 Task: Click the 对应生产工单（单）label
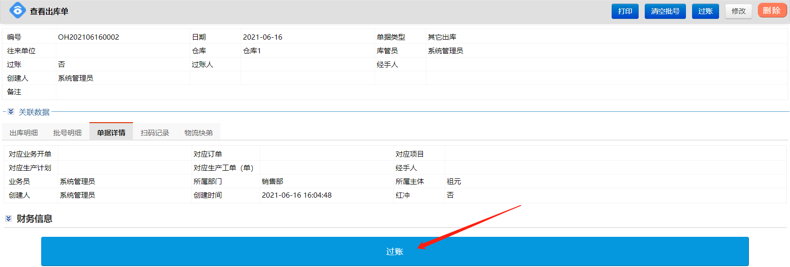[x=223, y=167]
